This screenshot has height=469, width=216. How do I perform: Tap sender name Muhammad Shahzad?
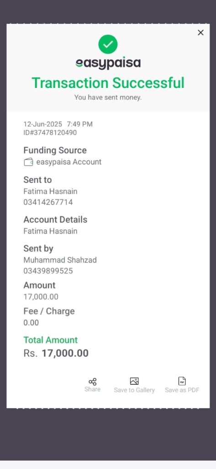60,260
